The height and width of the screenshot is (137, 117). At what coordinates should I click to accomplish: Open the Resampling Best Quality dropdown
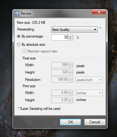tap(74, 30)
